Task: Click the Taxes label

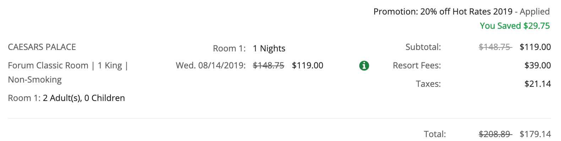Action: 428,84
